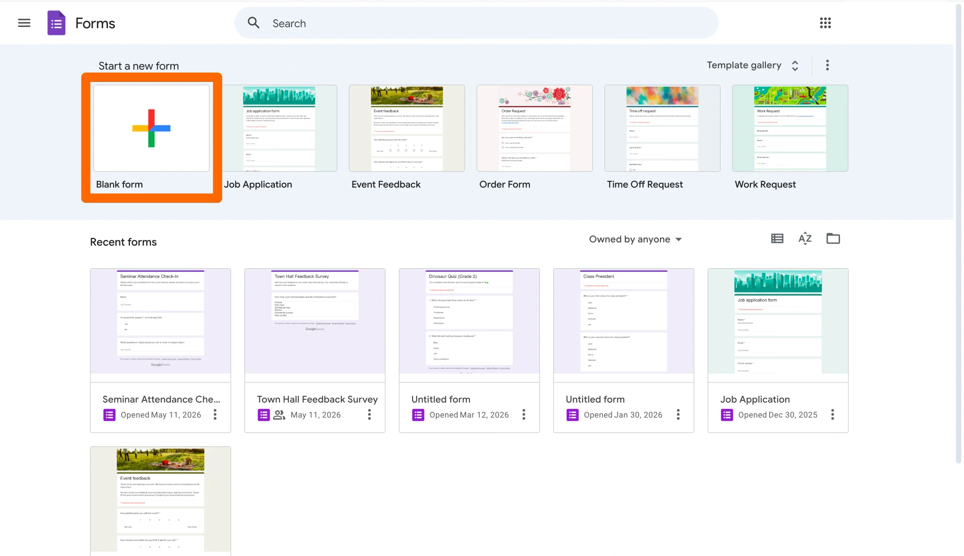Open the template section more options menu
The image size is (964, 556).
[827, 65]
